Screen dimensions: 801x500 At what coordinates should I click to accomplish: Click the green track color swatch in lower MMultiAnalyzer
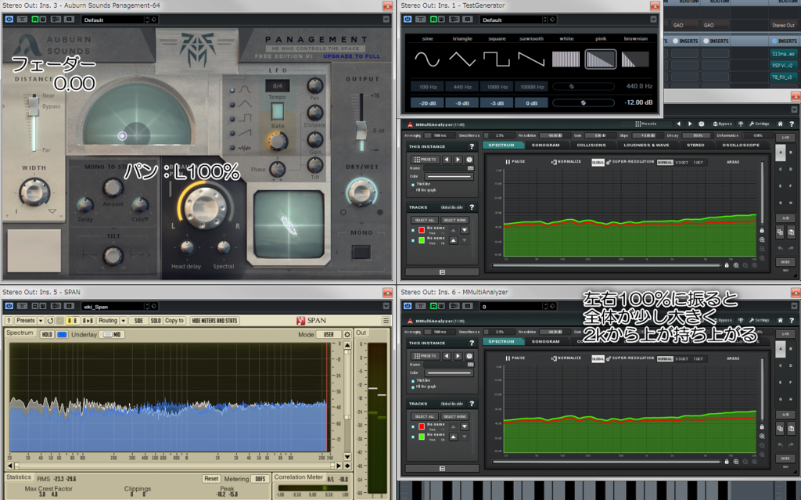(422, 437)
